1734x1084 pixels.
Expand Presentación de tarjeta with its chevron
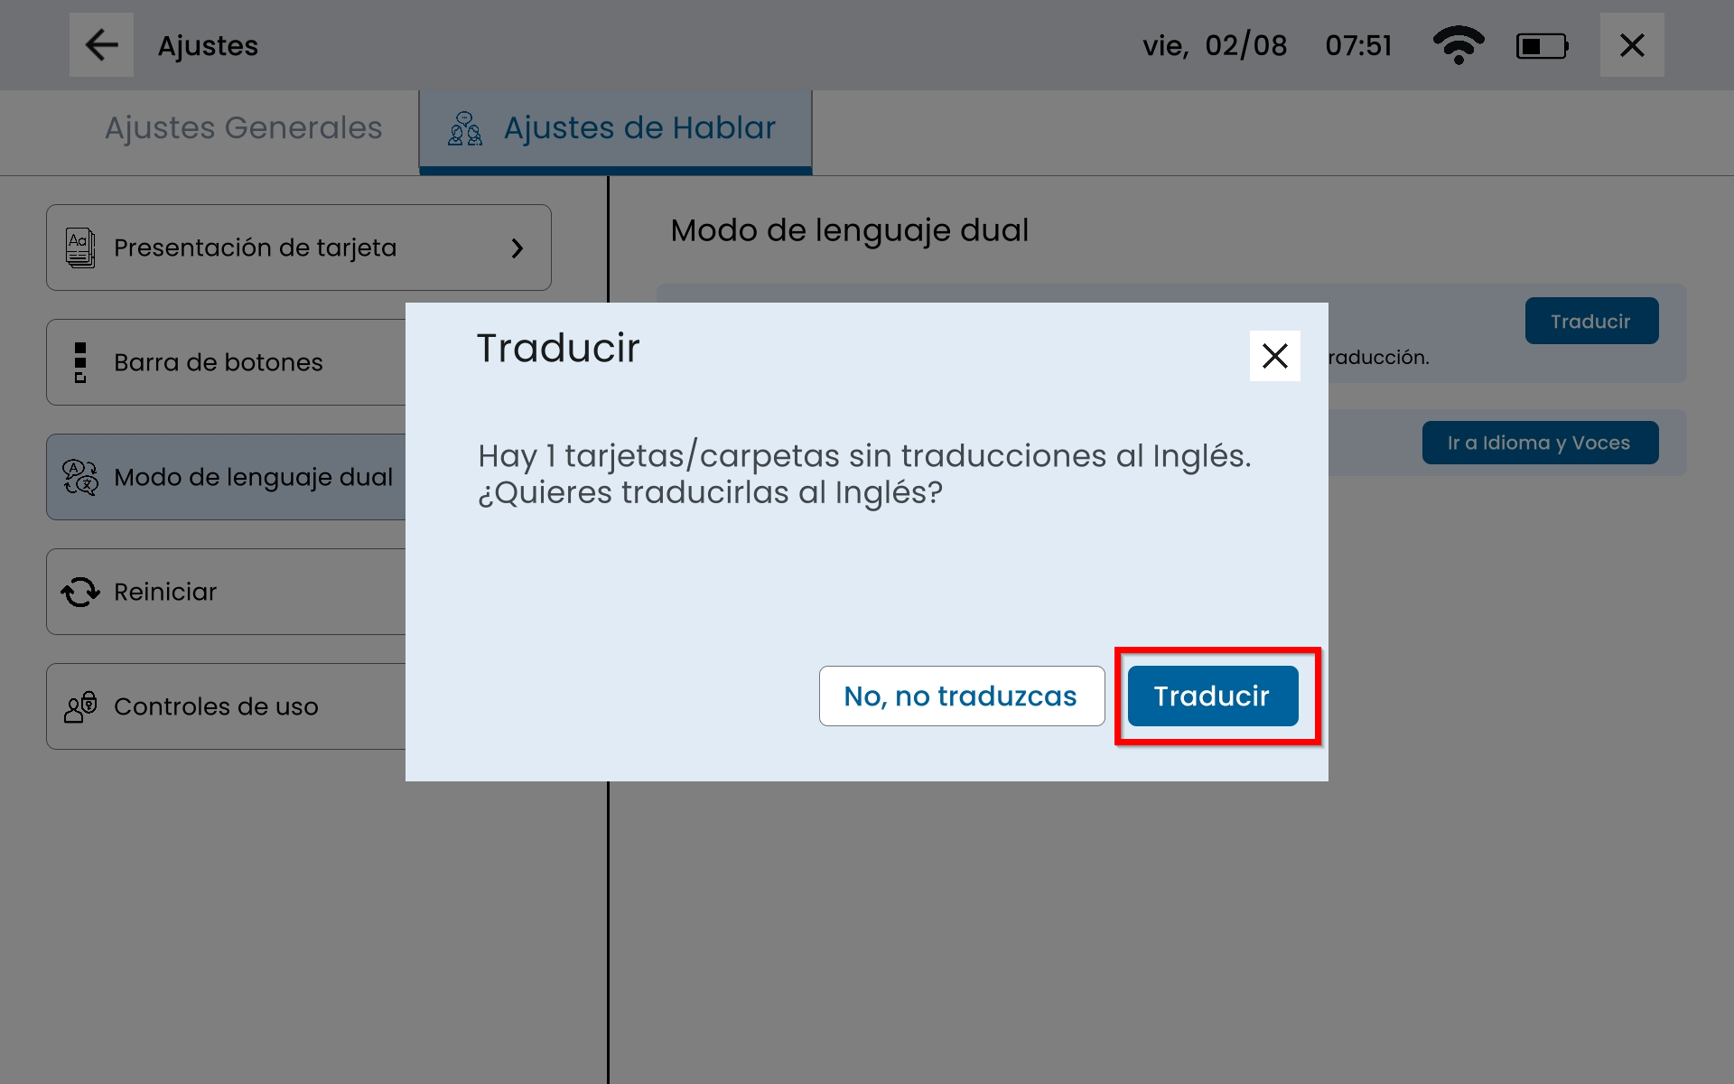pyautogui.click(x=517, y=248)
